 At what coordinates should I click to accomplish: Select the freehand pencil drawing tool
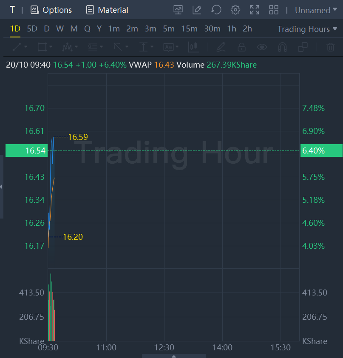click(x=221, y=47)
